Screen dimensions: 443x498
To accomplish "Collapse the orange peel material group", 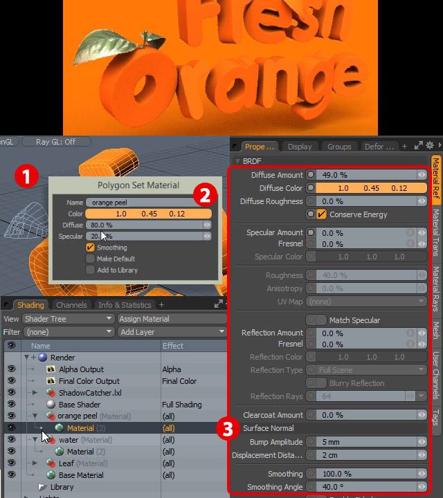I will tap(35, 416).
